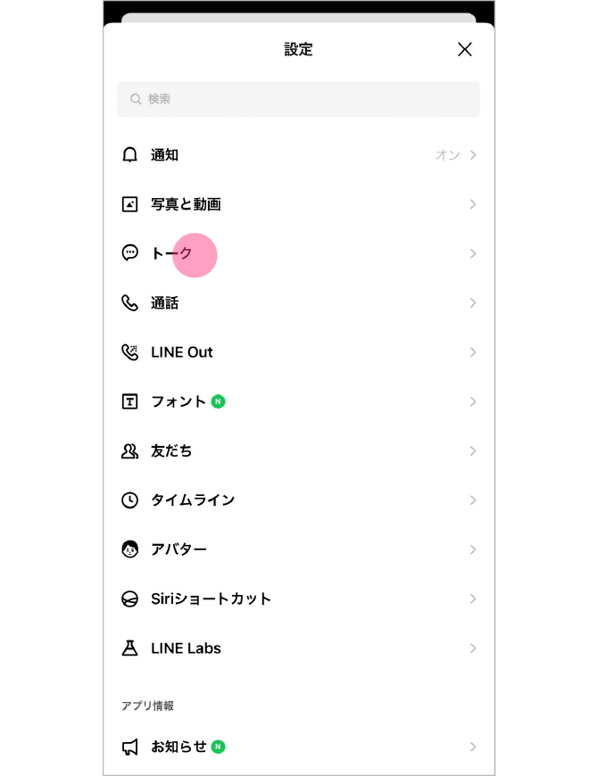Tap the 写真と動画 picture icon
The height and width of the screenshot is (776, 598).
pos(130,204)
